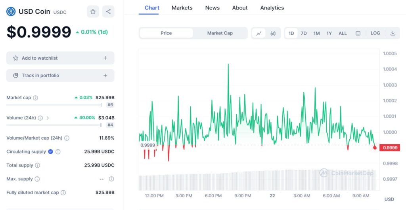Click the volume bars area under chart

[x=257, y=180]
